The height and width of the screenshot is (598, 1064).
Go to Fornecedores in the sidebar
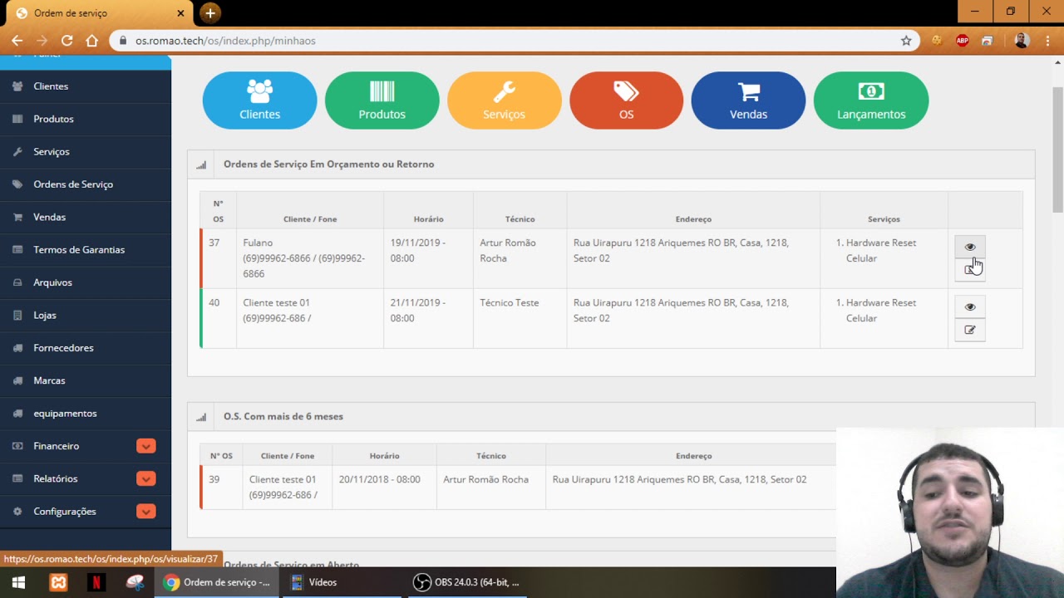pyautogui.click(x=85, y=348)
